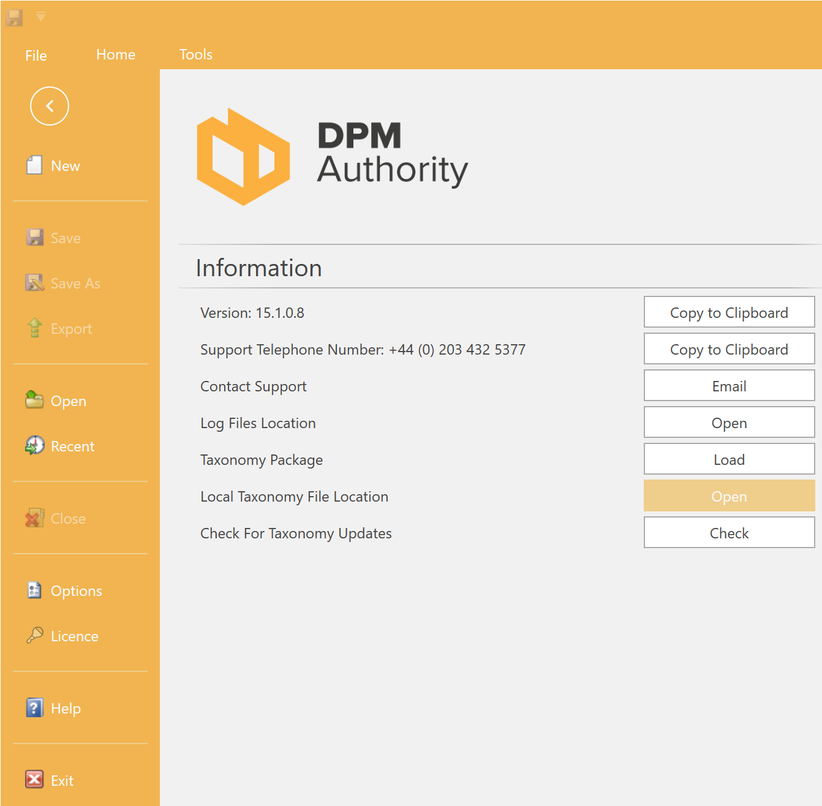This screenshot has height=806, width=822.
Task: Choose Save As menu entry
Action: click(x=75, y=284)
